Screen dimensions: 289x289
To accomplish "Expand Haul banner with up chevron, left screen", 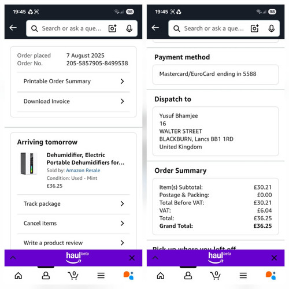I will click(13, 258).
